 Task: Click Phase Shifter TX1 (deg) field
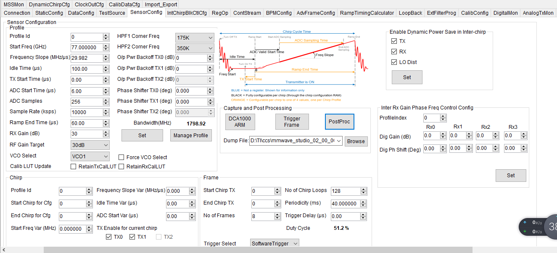tap(192, 101)
